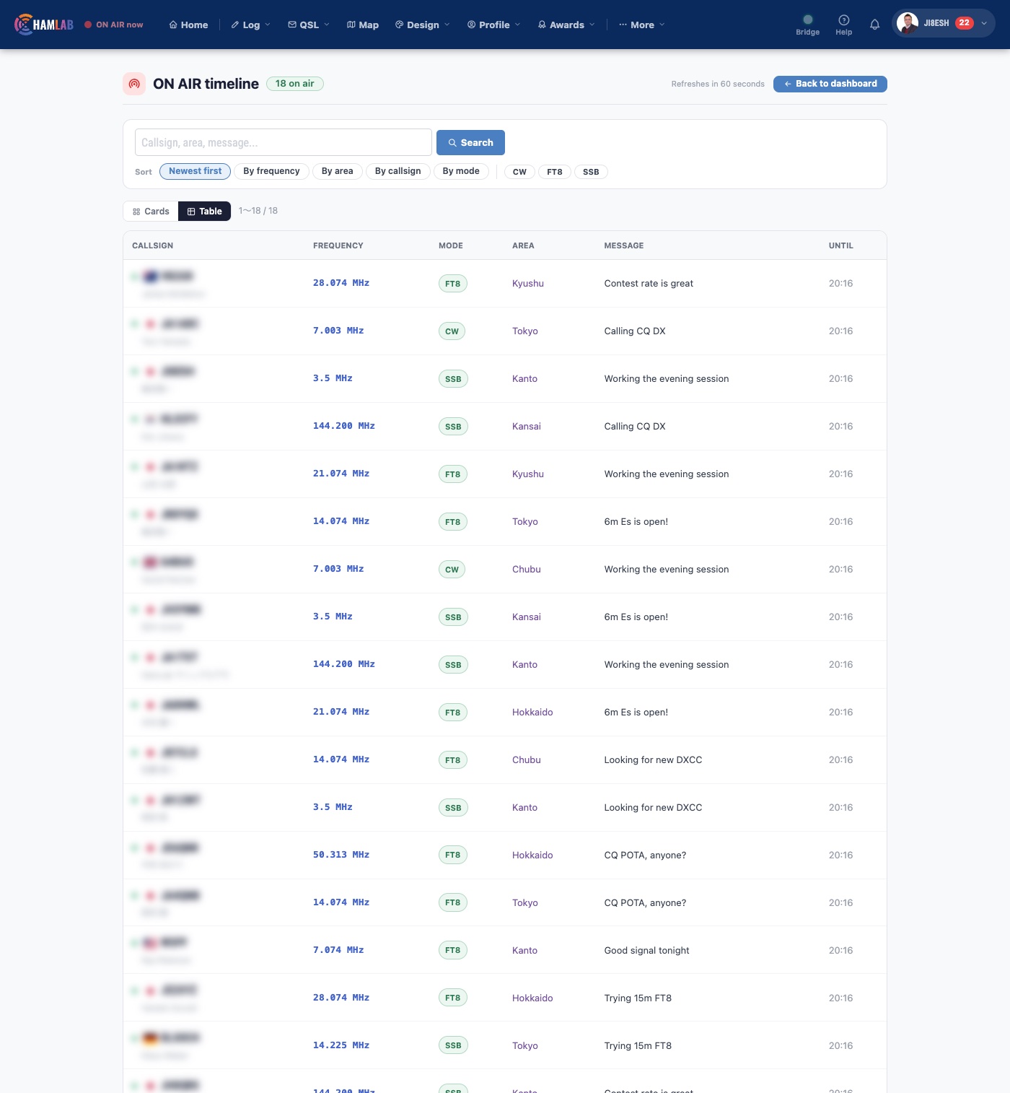Open the Design dropdown
This screenshot has height=1093, width=1010.
423,25
